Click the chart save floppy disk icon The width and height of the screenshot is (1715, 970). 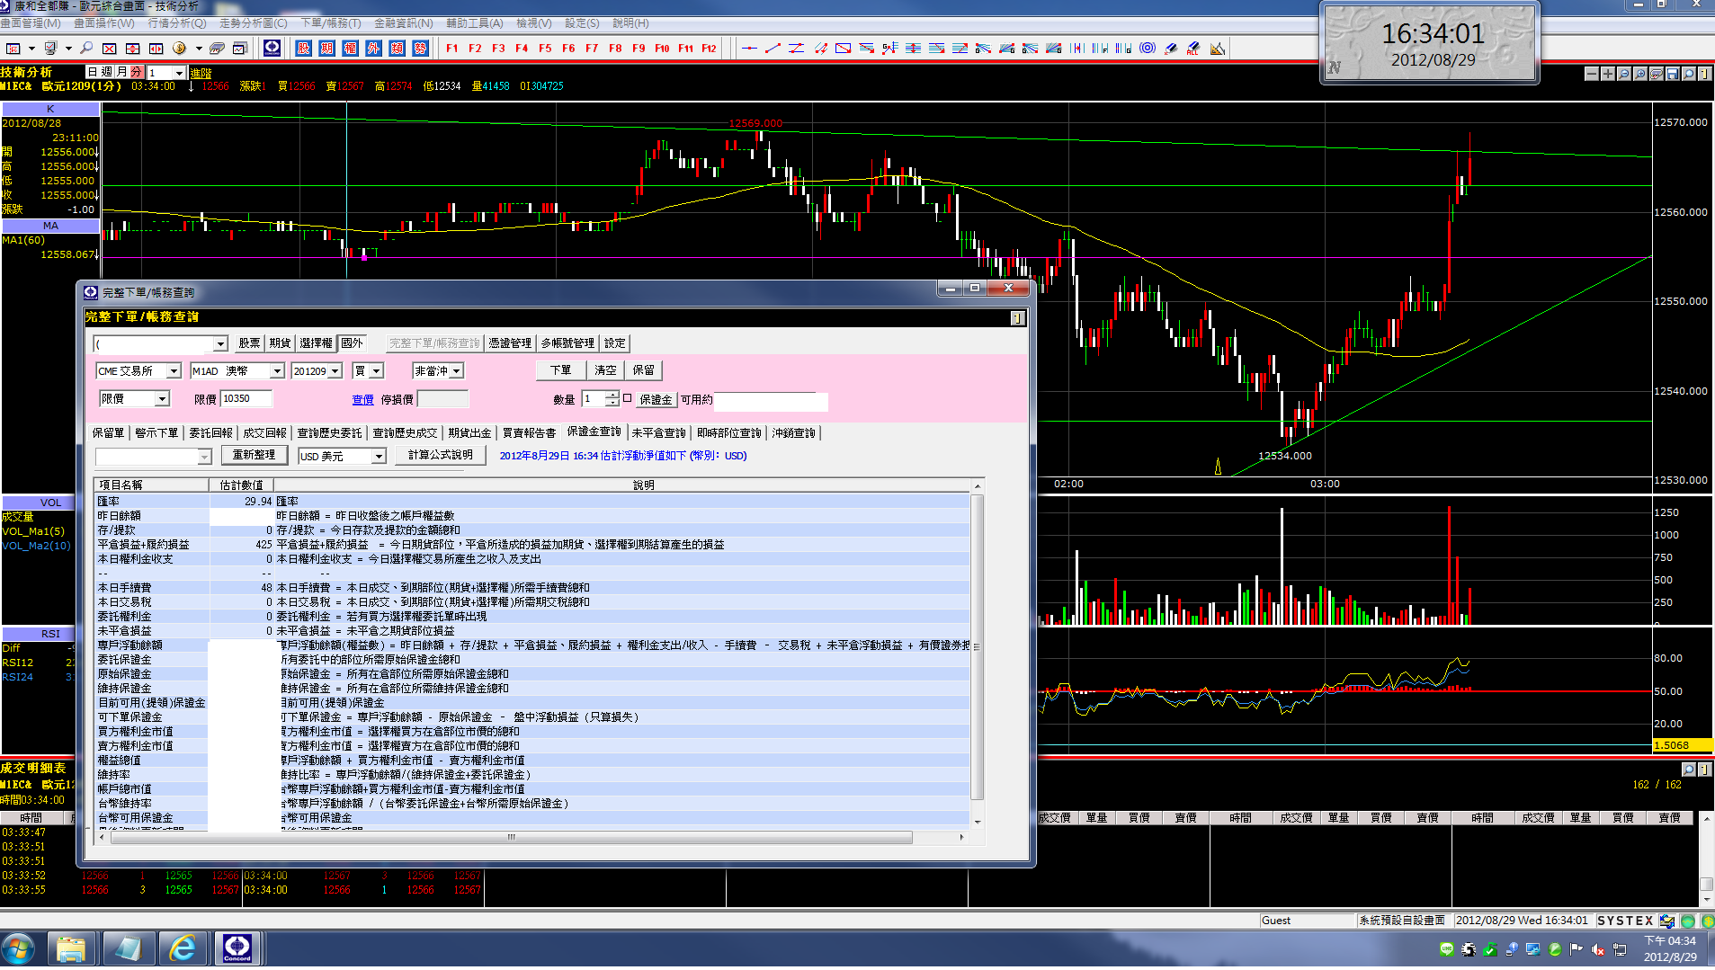(x=1673, y=74)
